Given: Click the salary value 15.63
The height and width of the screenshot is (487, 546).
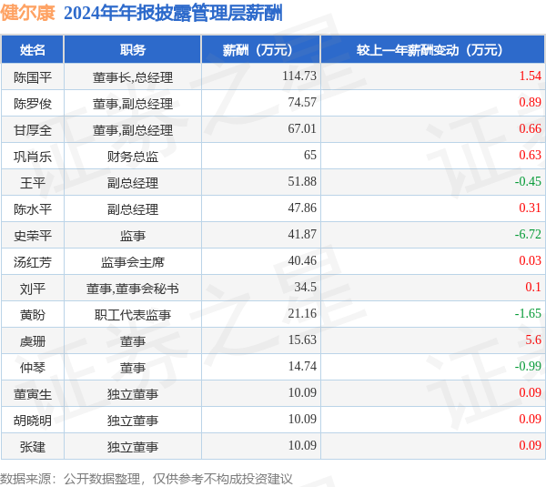Looking at the screenshot, I should 302,340.
